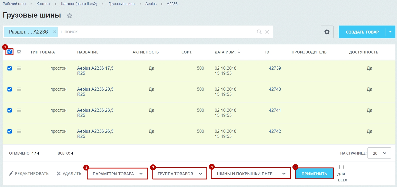Click the 'Применить' button
This screenshot has height=187, width=397.
pyautogui.click(x=314, y=174)
